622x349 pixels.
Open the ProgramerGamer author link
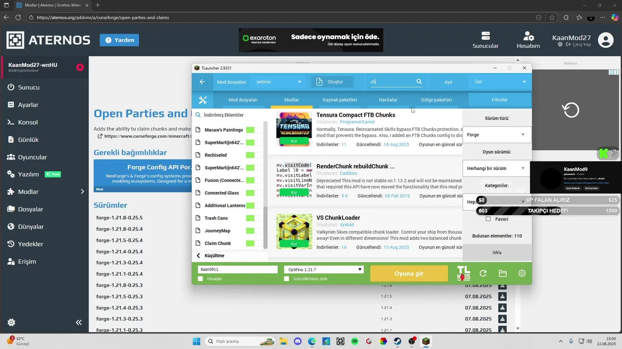pyautogui.click(x=357, y=122)
